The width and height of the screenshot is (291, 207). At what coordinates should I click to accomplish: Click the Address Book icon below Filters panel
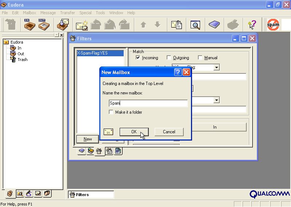click(x=81, y=151)
